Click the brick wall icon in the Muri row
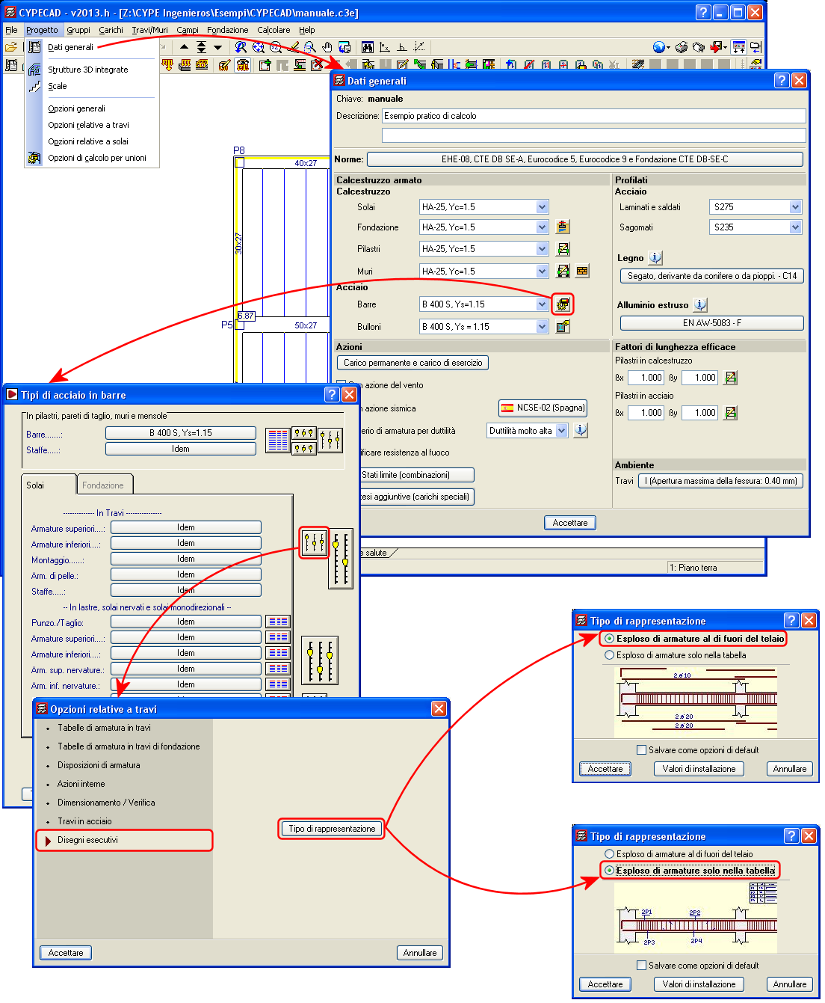 582,271
